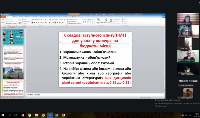Click the Reset (Восстановить) slide button

tap(26, 21)
